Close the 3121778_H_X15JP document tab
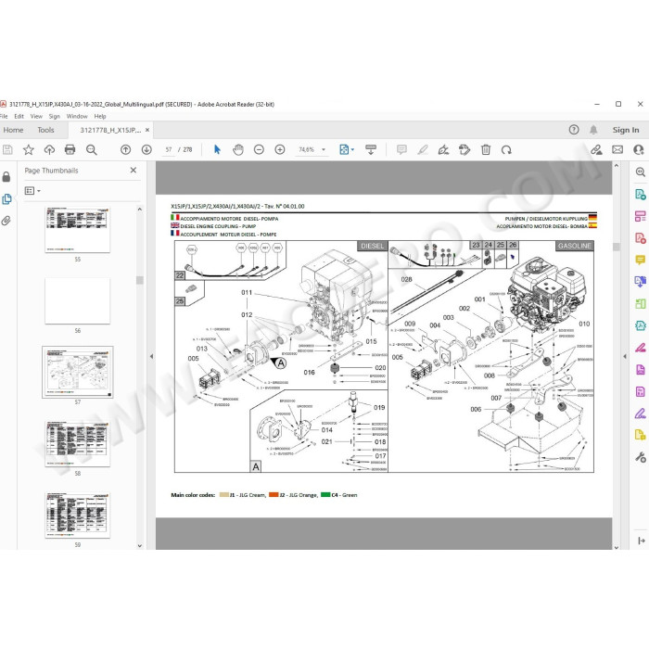Image resolution: width=649 pixels, height=649 pixels. point(147,130)
